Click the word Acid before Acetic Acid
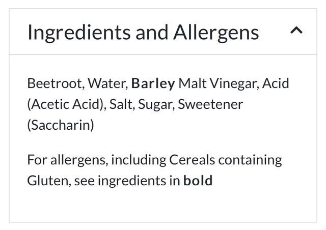The height and width of the screenshot is (230, 326). (x=276, y=83)
